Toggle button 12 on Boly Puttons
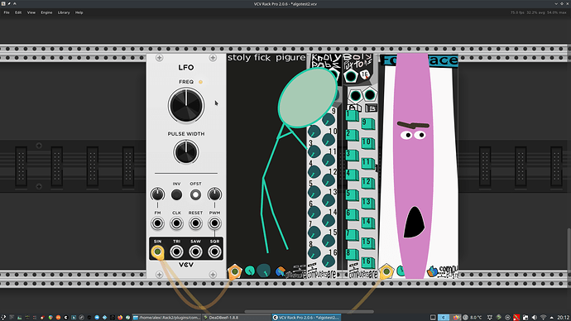This screenshot has width=571, height=321. [x=367, y=183]
